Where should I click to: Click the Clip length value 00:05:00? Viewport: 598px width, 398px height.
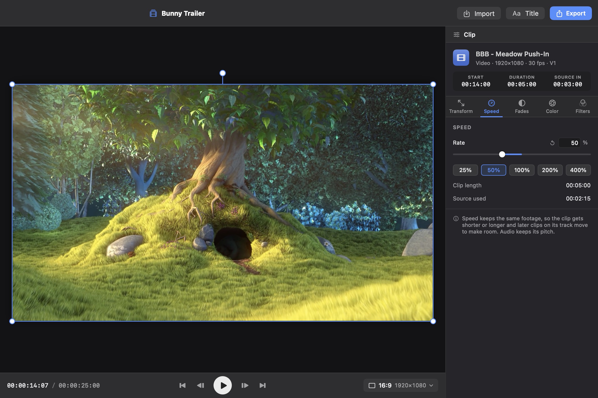click(578, 185)
